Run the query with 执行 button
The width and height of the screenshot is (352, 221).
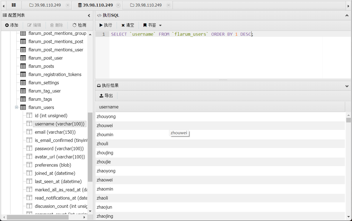click(x=106, y=25)
